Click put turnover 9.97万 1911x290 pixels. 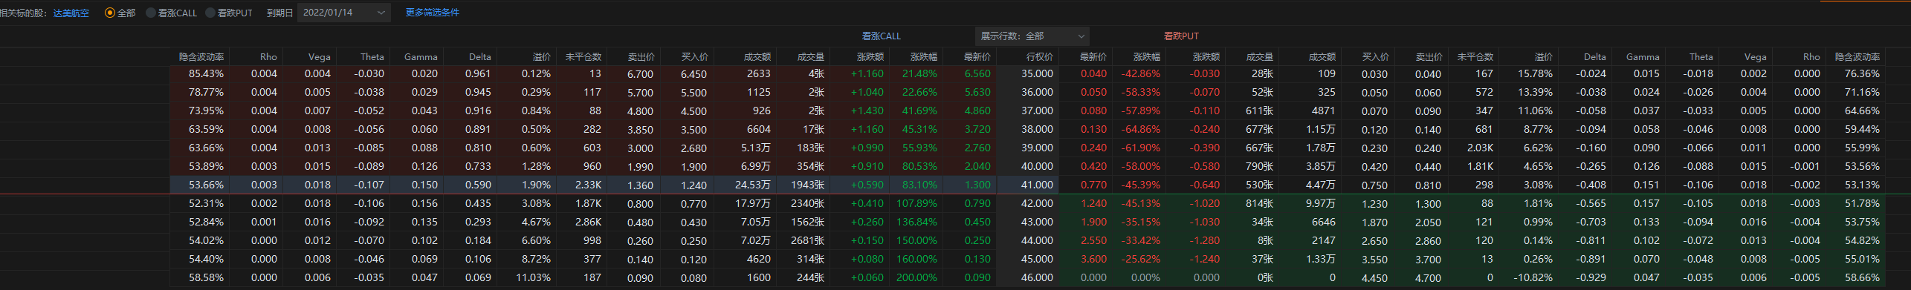pos(1321,203)
